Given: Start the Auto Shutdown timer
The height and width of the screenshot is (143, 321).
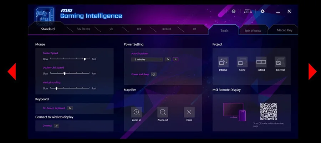Looking at the screenshot, I should (168, 59).
